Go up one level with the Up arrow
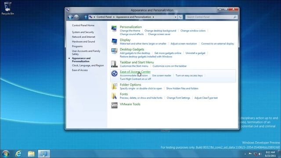This screenshot has height=158, width=281. [86, 17]
